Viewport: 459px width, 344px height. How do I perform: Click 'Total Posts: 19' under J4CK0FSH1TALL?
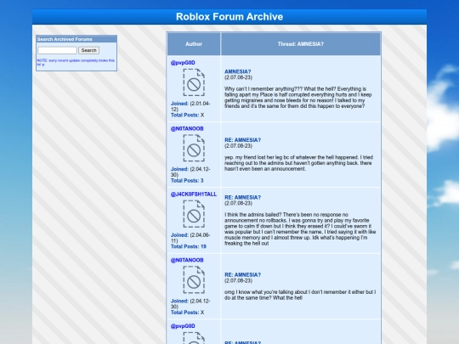189,246
